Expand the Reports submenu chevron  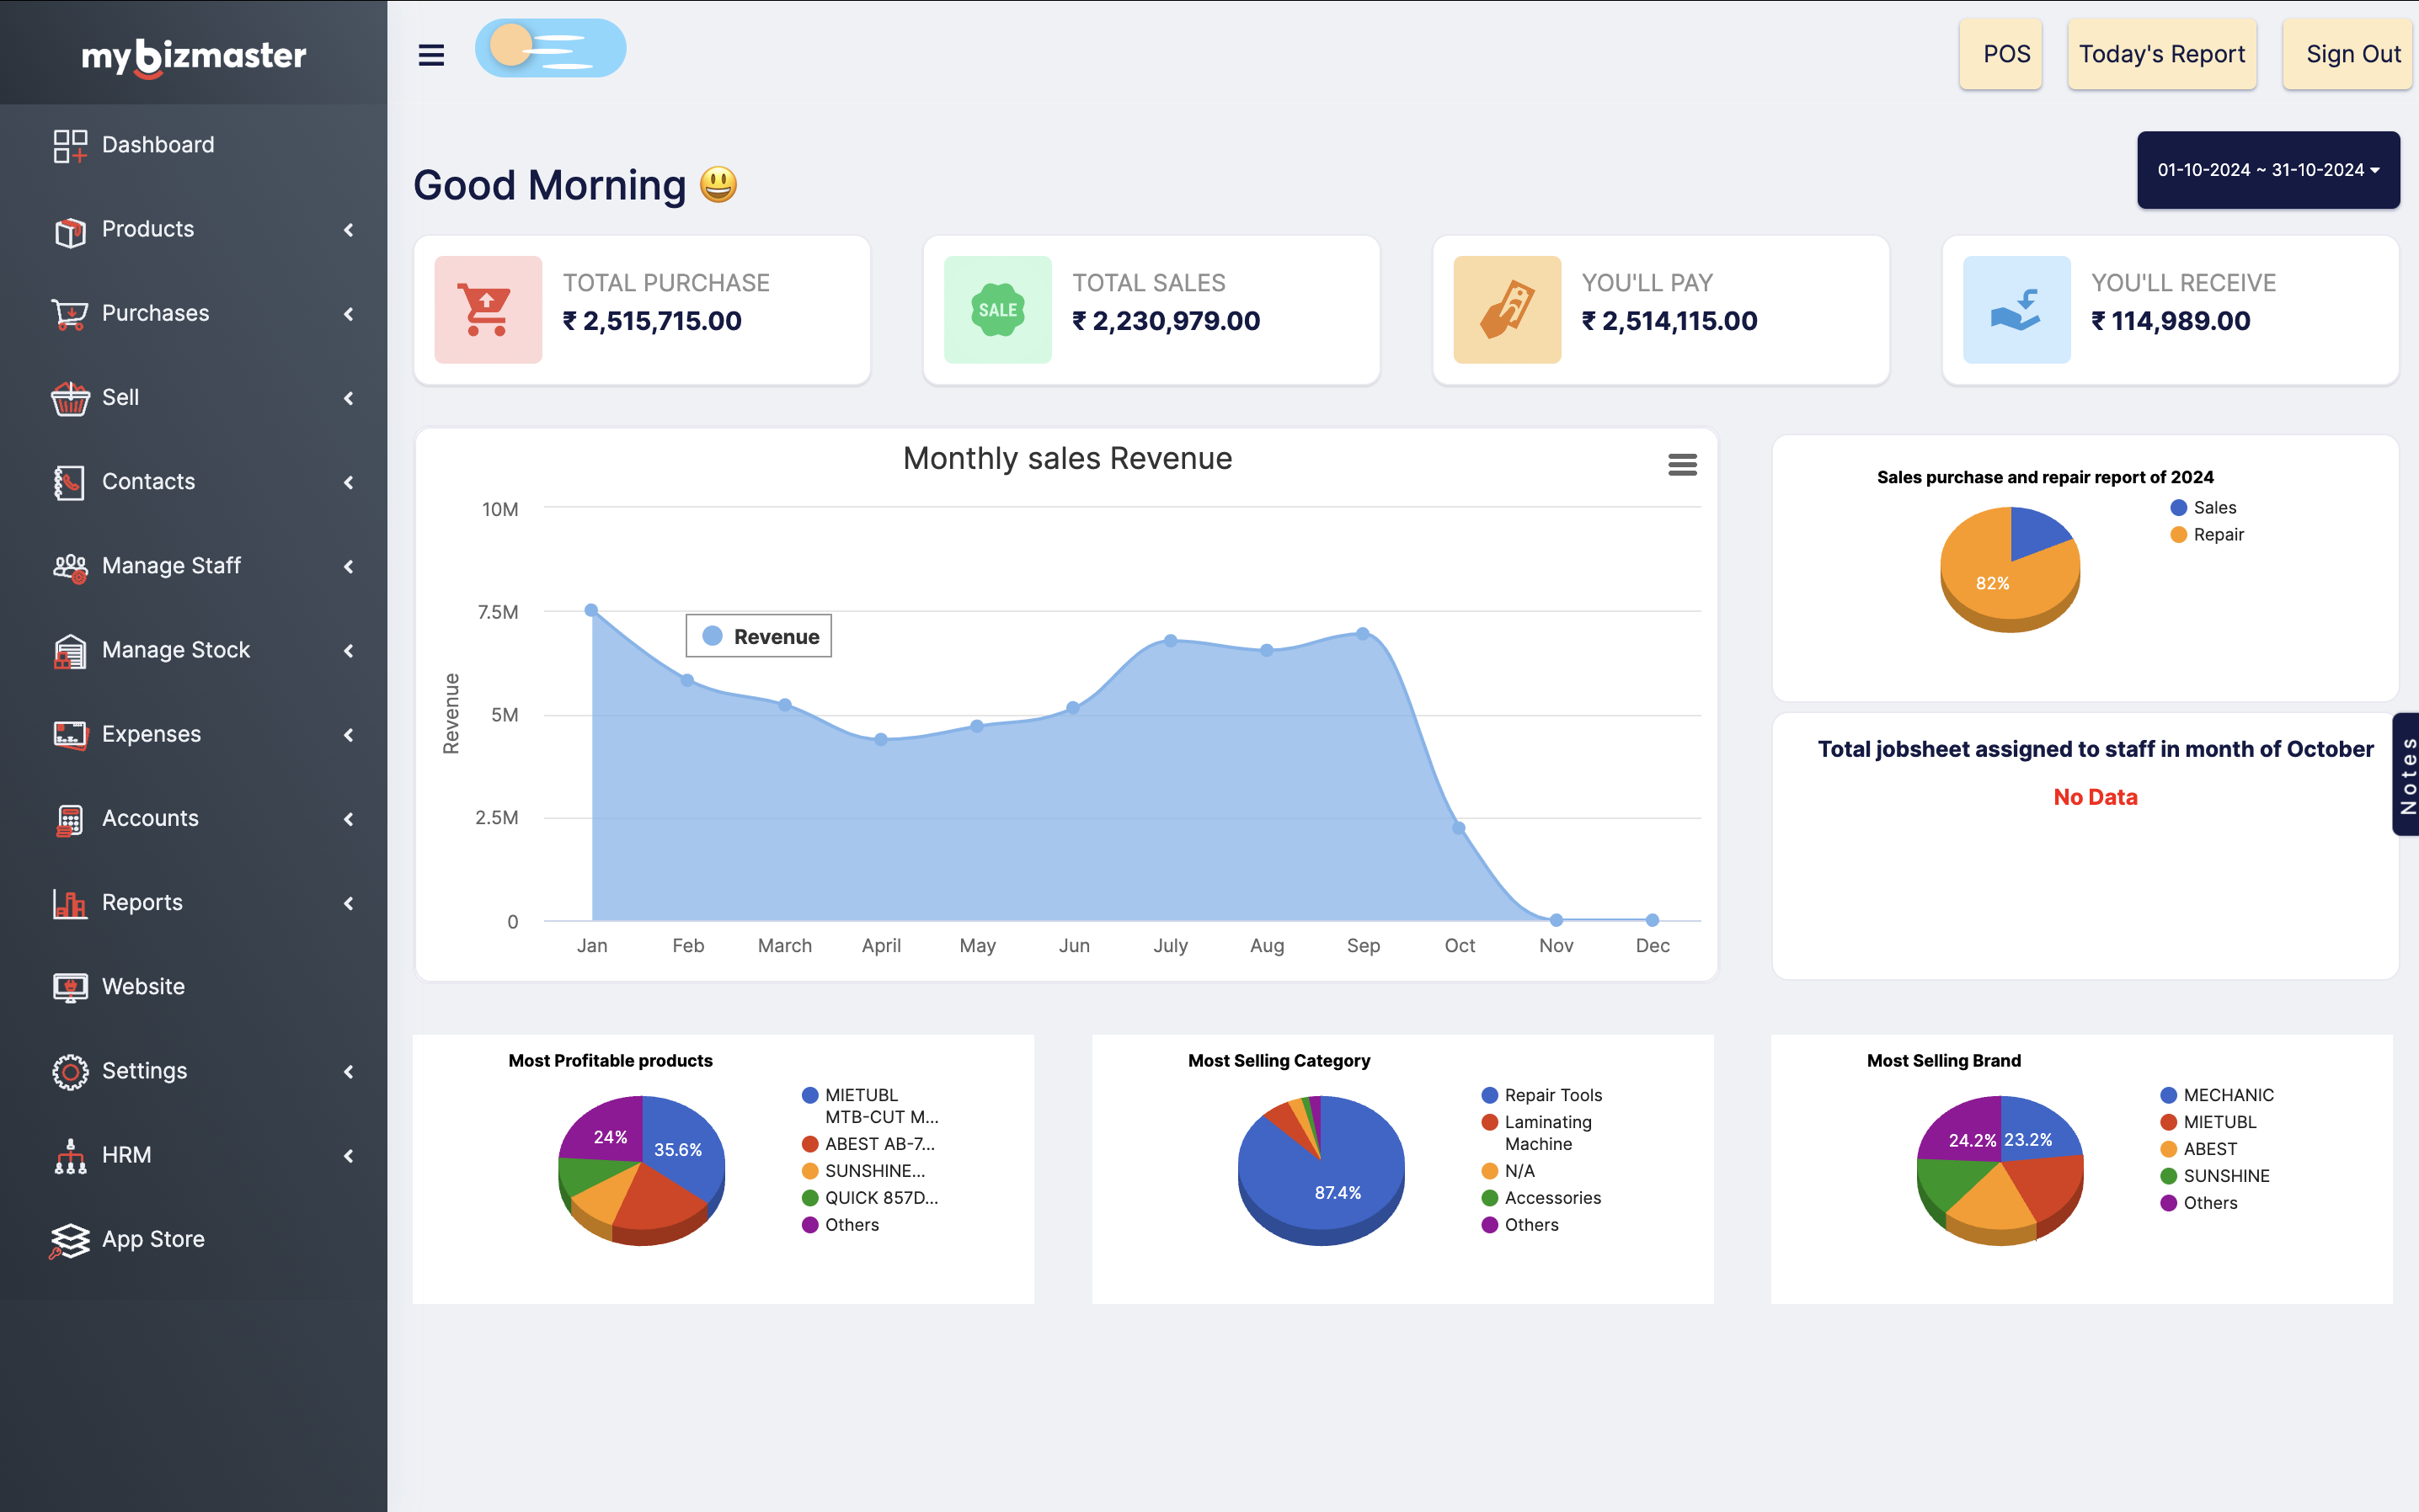348,903
